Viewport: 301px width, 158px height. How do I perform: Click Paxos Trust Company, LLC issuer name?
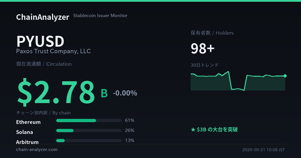pyautogui.click(x=53, y=51)
